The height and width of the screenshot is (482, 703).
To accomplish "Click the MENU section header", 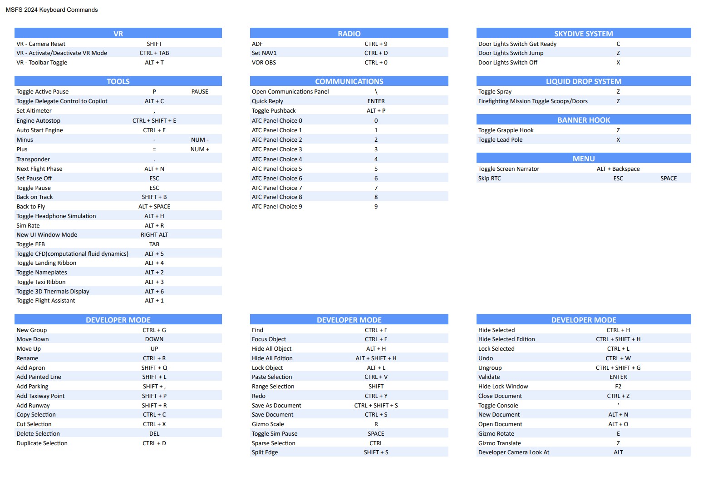I will click(x=584, y=159).
